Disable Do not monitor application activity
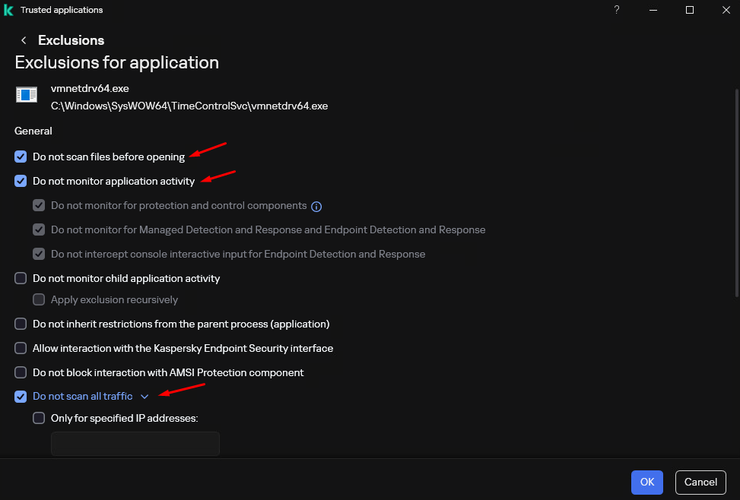This screenshot has height=500, width=740. 20,181
